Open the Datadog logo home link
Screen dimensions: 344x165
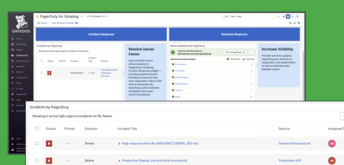(x=22, y=24)
